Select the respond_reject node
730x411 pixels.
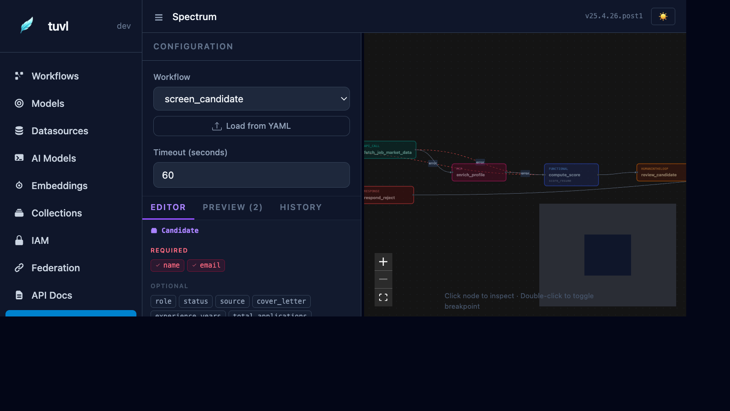[x=389, y=195]
